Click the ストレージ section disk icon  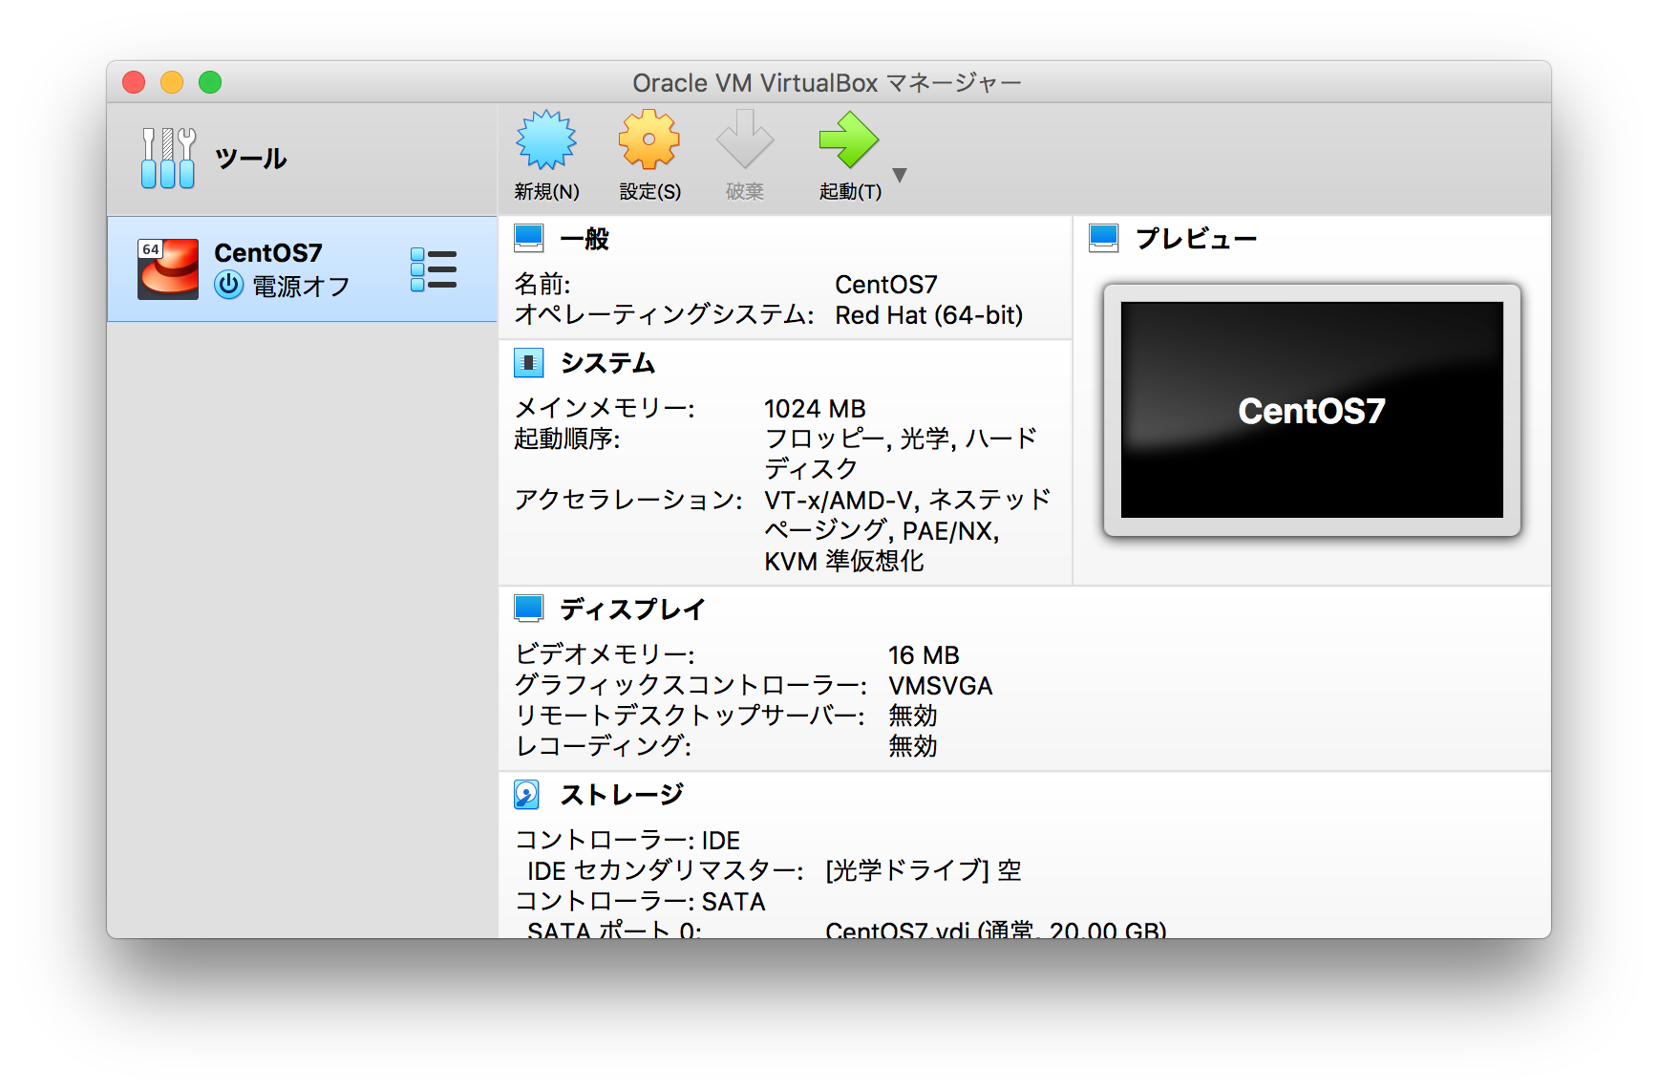[x=528, y=793]
